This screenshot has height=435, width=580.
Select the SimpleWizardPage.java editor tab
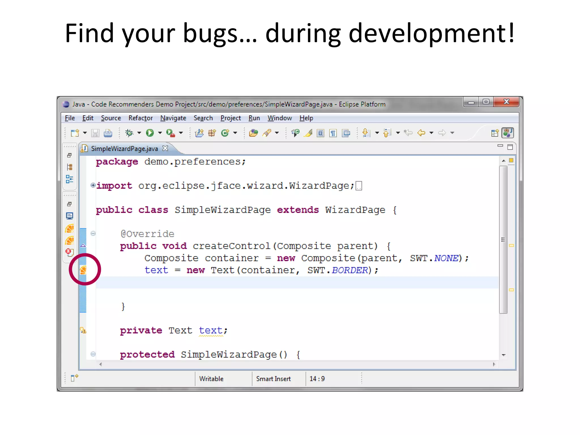[124, 149]
